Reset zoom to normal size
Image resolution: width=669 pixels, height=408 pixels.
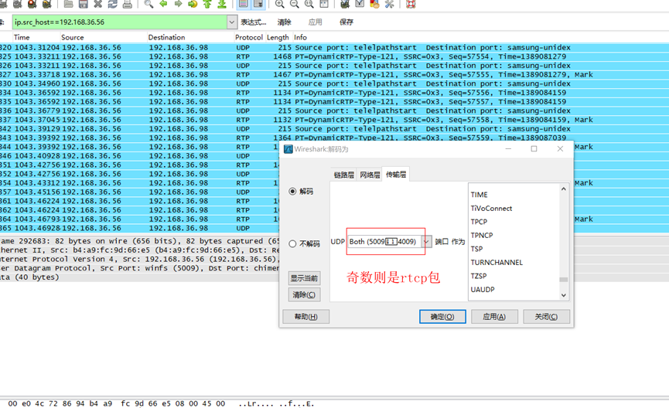click(x=309, y=4)
